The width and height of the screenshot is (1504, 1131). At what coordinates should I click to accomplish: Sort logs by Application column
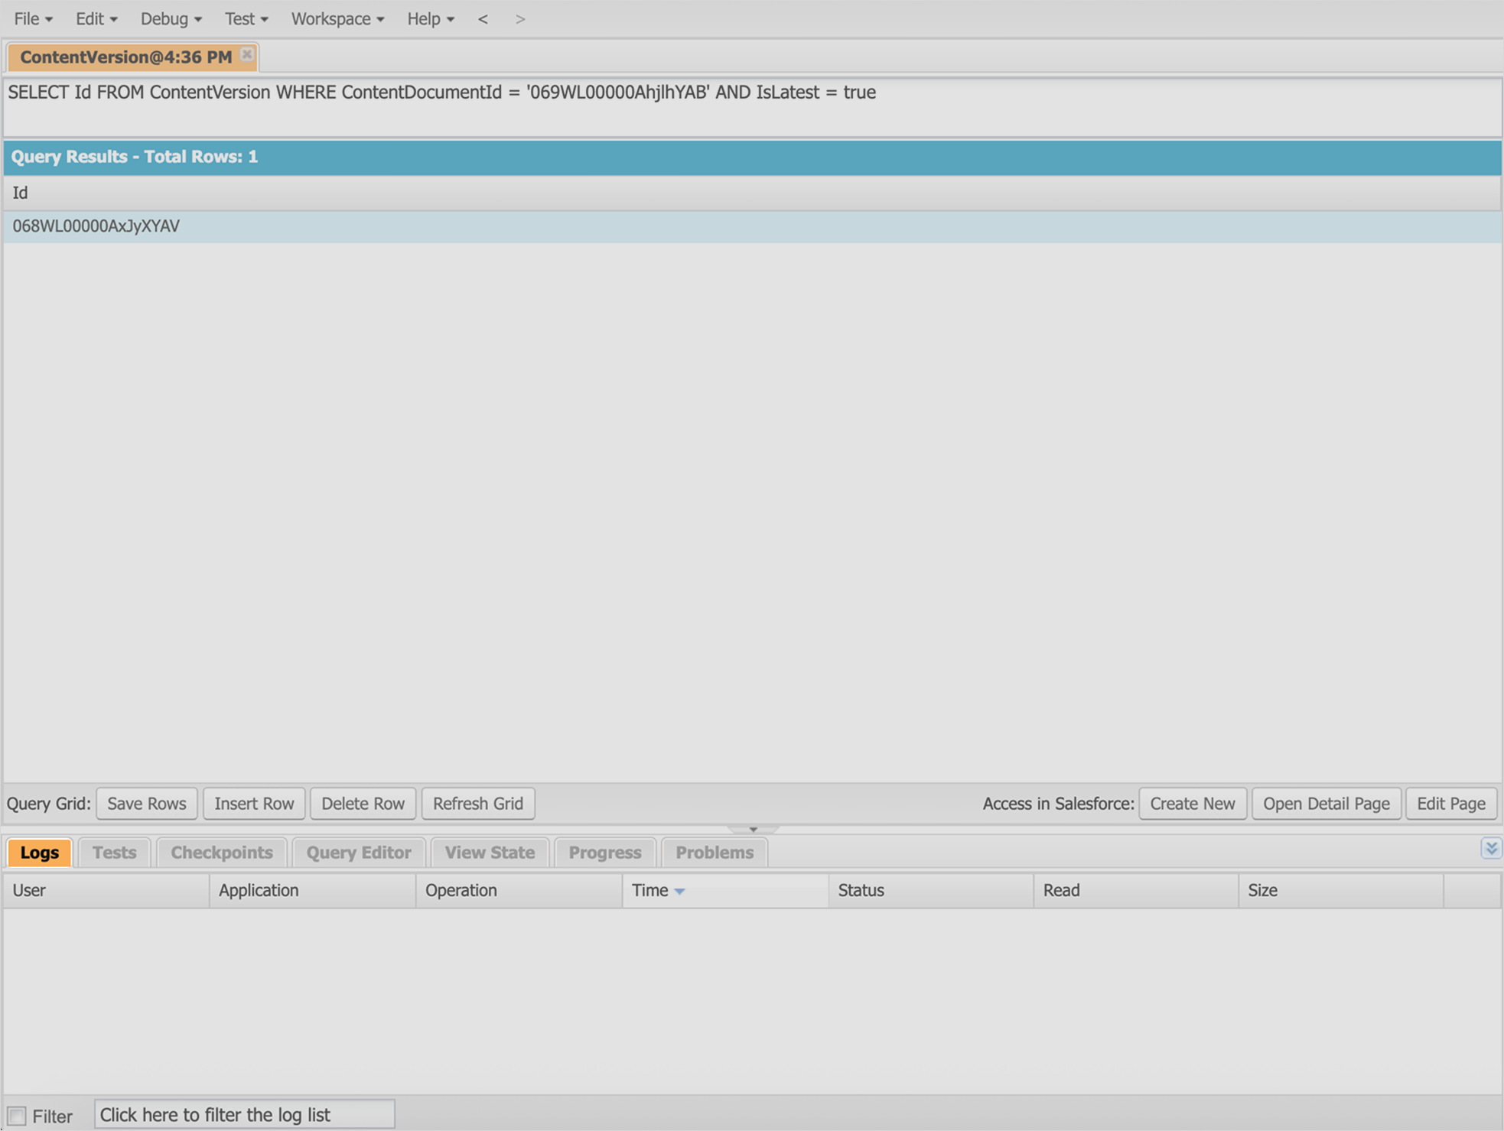point(313,891)
